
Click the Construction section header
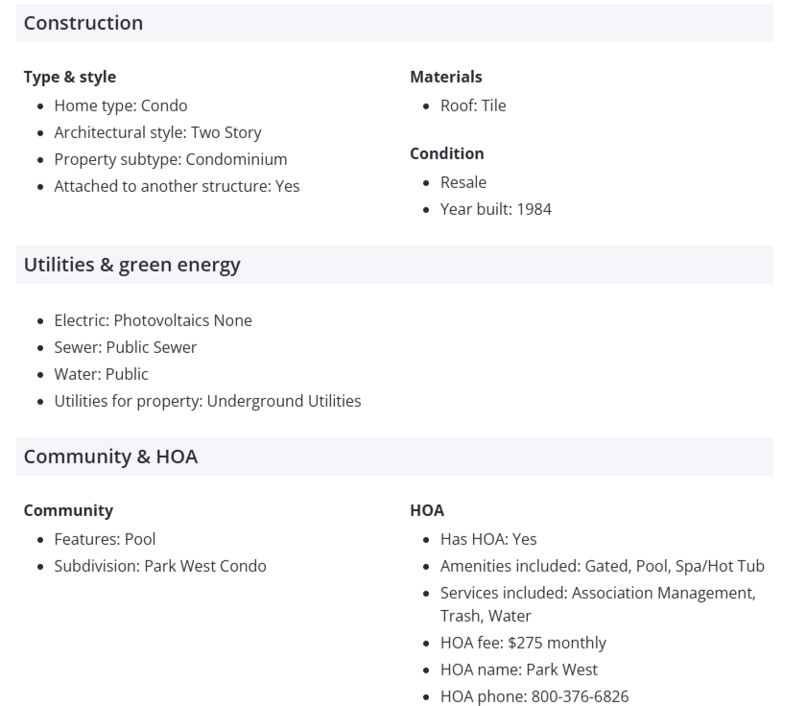pos(83,23)
